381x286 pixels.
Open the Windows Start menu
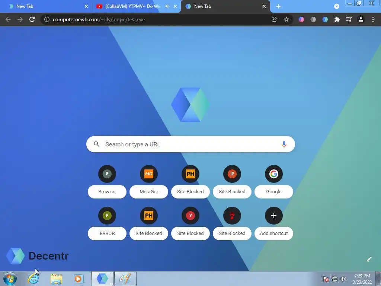tap(10, 279)
